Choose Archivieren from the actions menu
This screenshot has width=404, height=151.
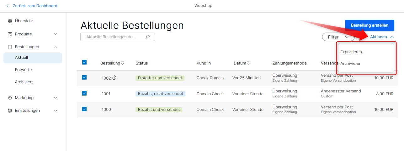click(x=351, y=63)
